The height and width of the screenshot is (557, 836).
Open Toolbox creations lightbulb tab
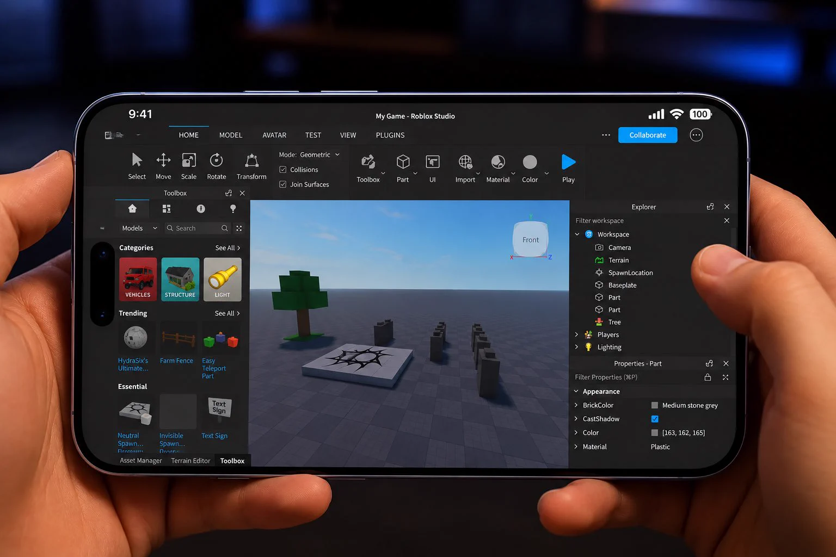coord(233,209)
